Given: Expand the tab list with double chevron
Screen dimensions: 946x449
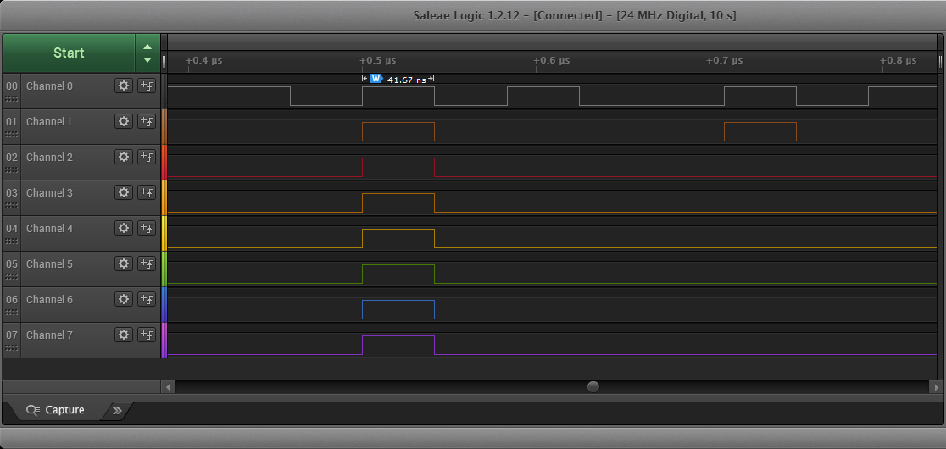Looking at the screenshot, I should [117, 410].
